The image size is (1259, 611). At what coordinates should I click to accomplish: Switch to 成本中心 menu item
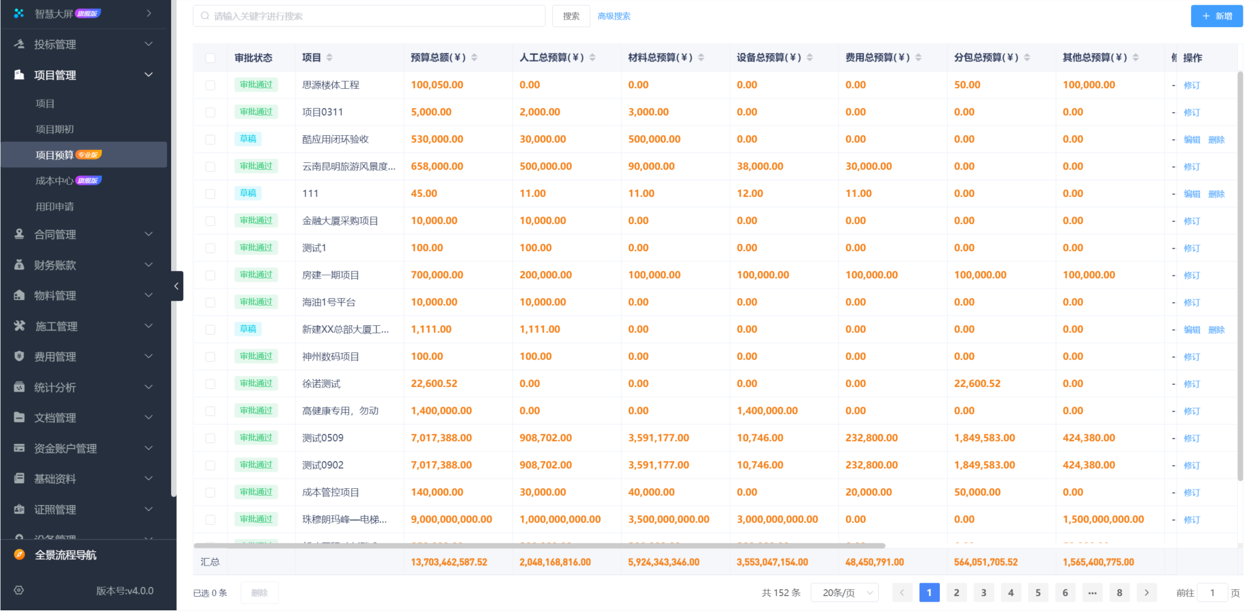click(54, 180)
